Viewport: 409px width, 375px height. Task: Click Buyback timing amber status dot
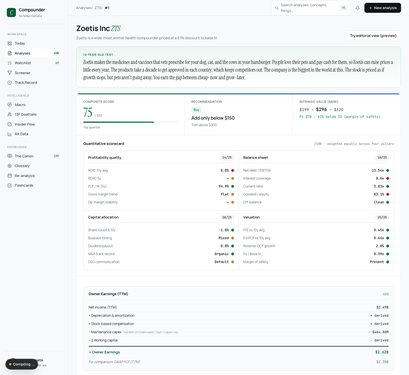[x=233, y=238]
